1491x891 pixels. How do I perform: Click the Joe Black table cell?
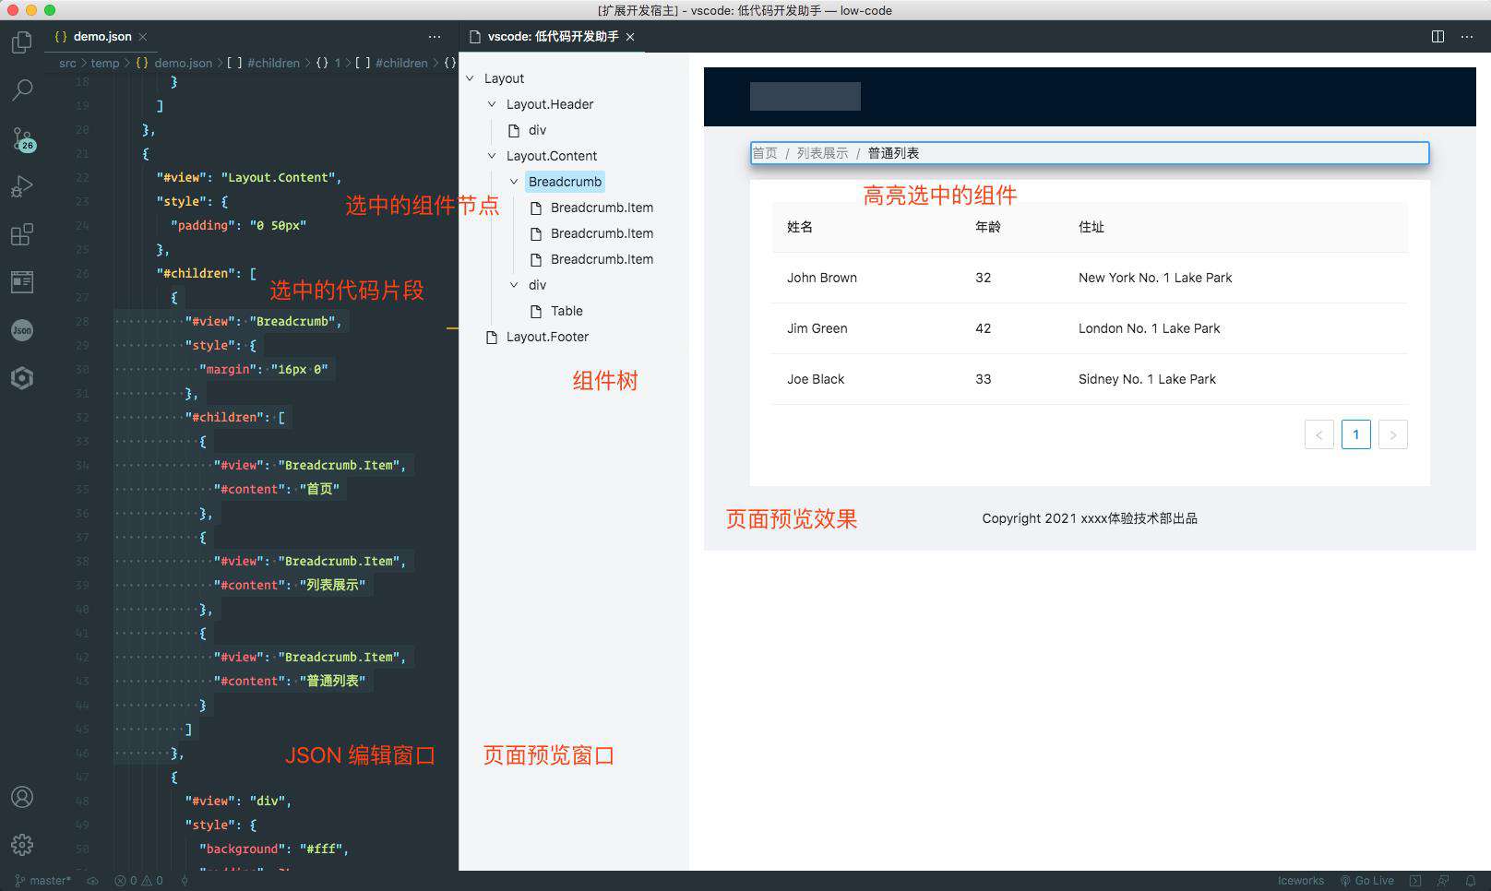coord(816,379)
